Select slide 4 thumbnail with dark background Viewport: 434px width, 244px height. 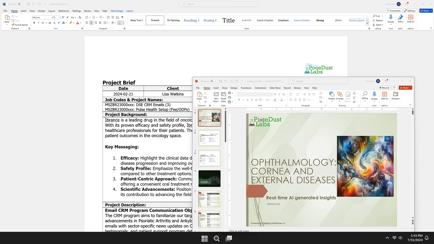(209, 178)
